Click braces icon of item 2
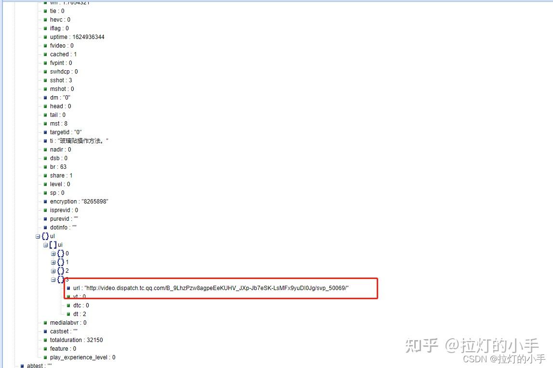The width and height of the screenshot is (553, 368). pyautogui.click(x=61, y=271)
